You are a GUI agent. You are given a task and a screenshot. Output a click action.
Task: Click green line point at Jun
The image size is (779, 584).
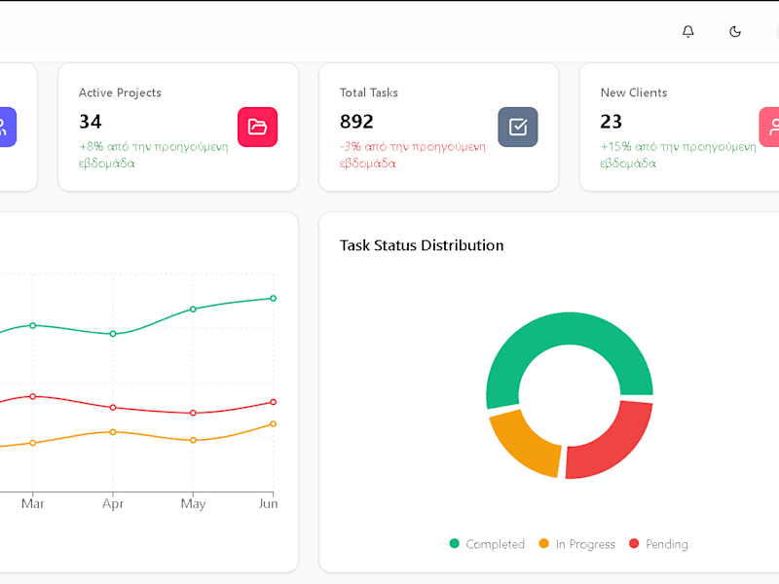coord(274,299)
